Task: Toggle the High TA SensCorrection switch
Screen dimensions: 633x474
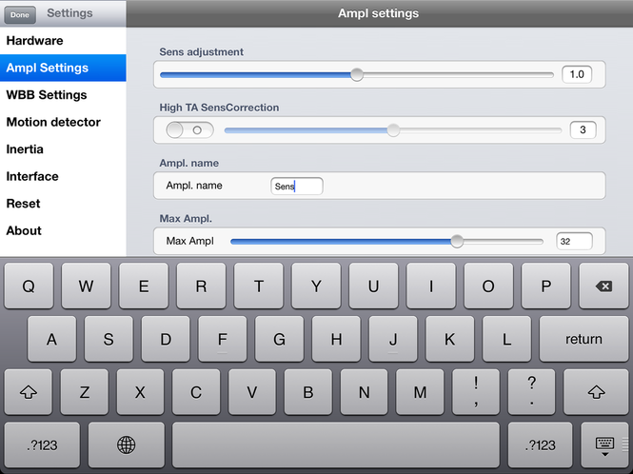Action: coord(189,130)
